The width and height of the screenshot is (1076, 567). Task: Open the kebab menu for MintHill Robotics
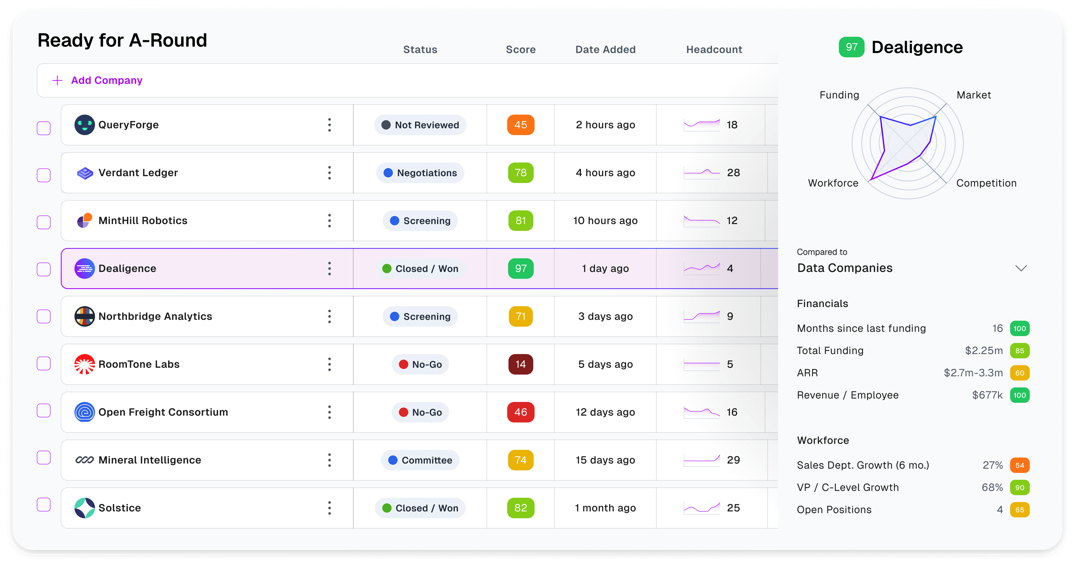point(330,220)
